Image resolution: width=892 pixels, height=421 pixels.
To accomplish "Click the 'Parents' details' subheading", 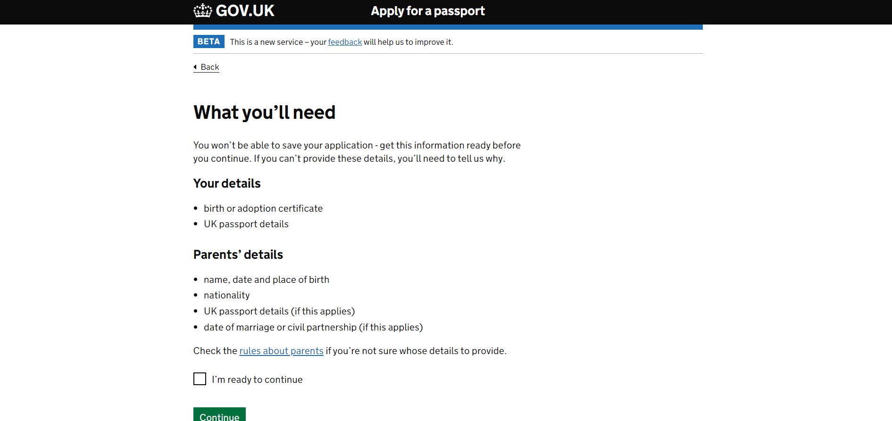I will coord(238,255).
